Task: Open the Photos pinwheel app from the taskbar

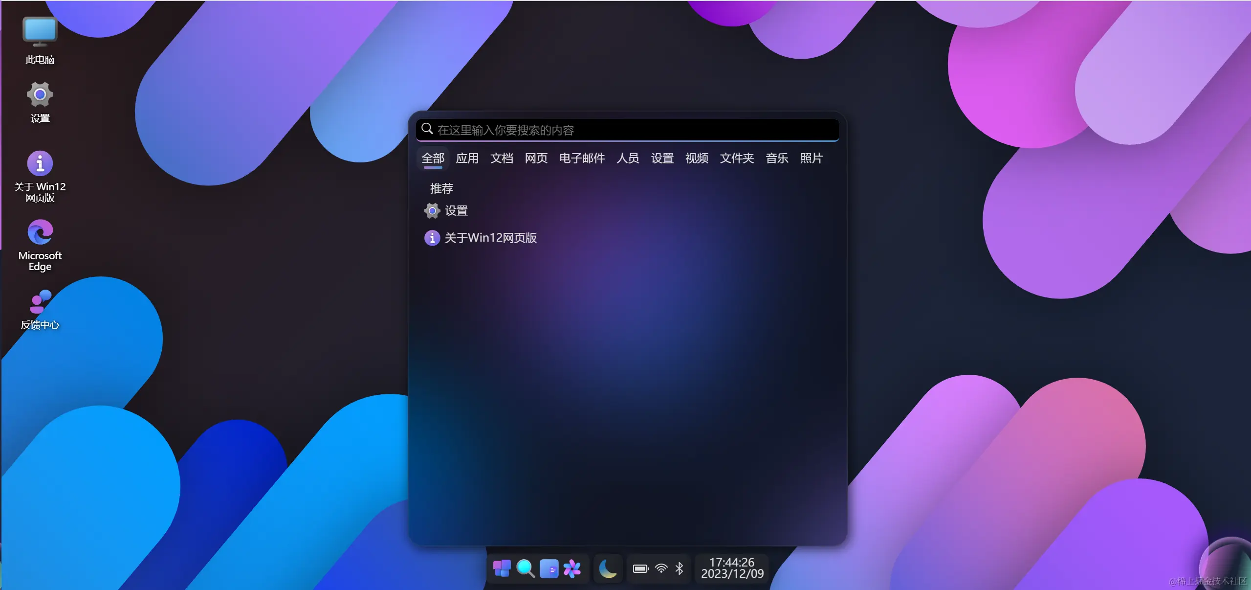Action: pos(572,568)
